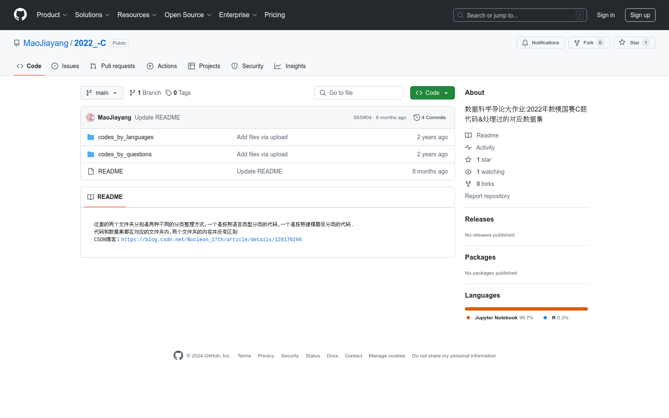Click 'Do not share my personal information'
669x418 pixels.
point(454,356)
